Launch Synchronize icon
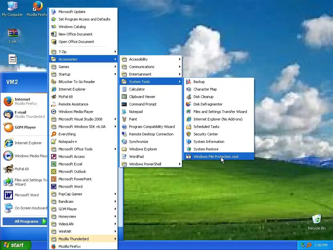The height and width of the screenshot is (250, 333). point(124,141)
